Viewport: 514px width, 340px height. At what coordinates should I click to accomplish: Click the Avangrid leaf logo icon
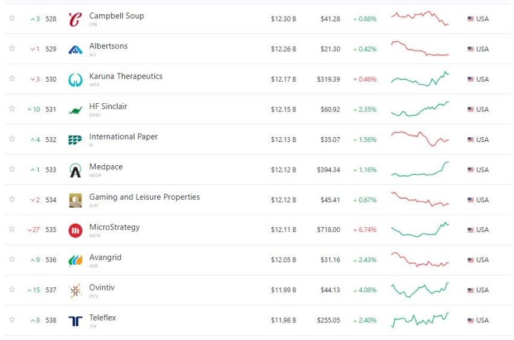tap(75, 261)
